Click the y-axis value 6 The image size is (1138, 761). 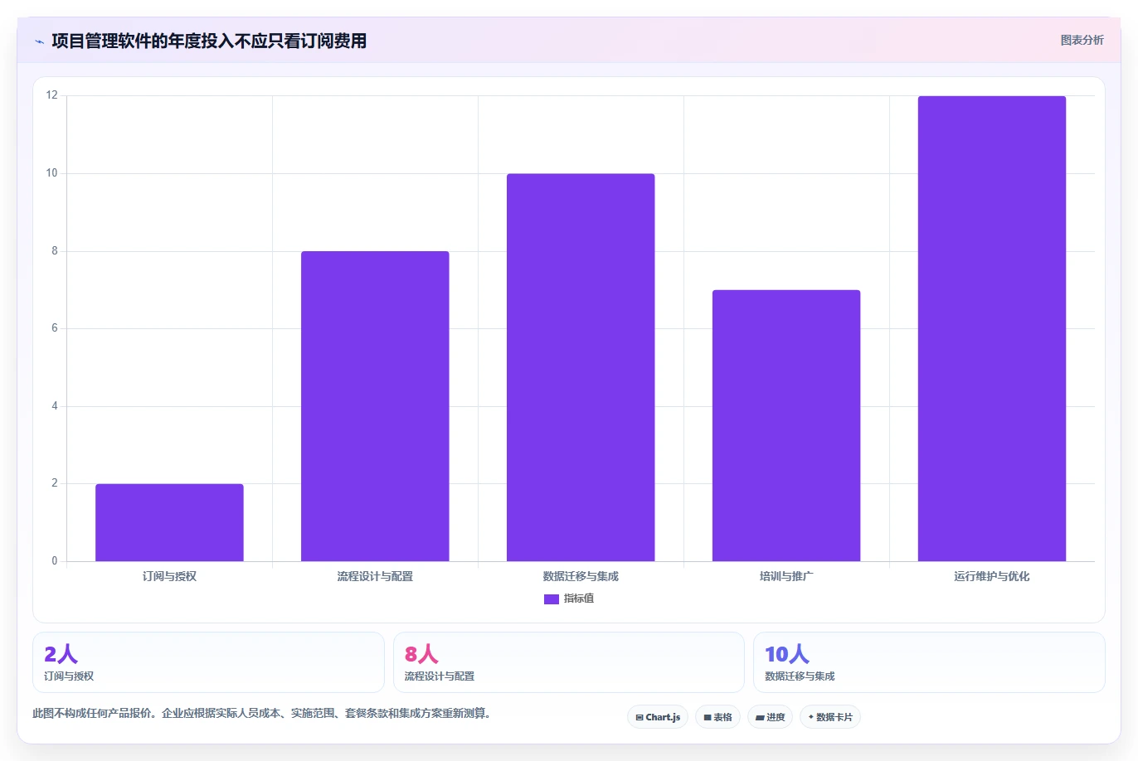[55, 328]
